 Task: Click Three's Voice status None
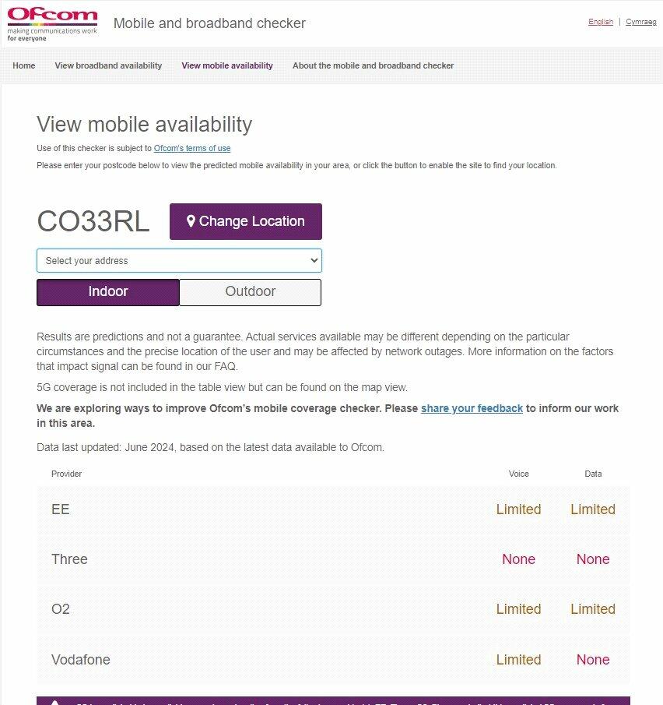point(518,559)
